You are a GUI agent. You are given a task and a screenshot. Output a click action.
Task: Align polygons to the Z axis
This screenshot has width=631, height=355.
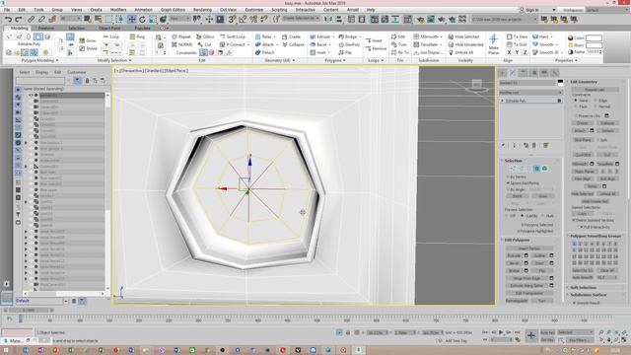coord(526,52)
